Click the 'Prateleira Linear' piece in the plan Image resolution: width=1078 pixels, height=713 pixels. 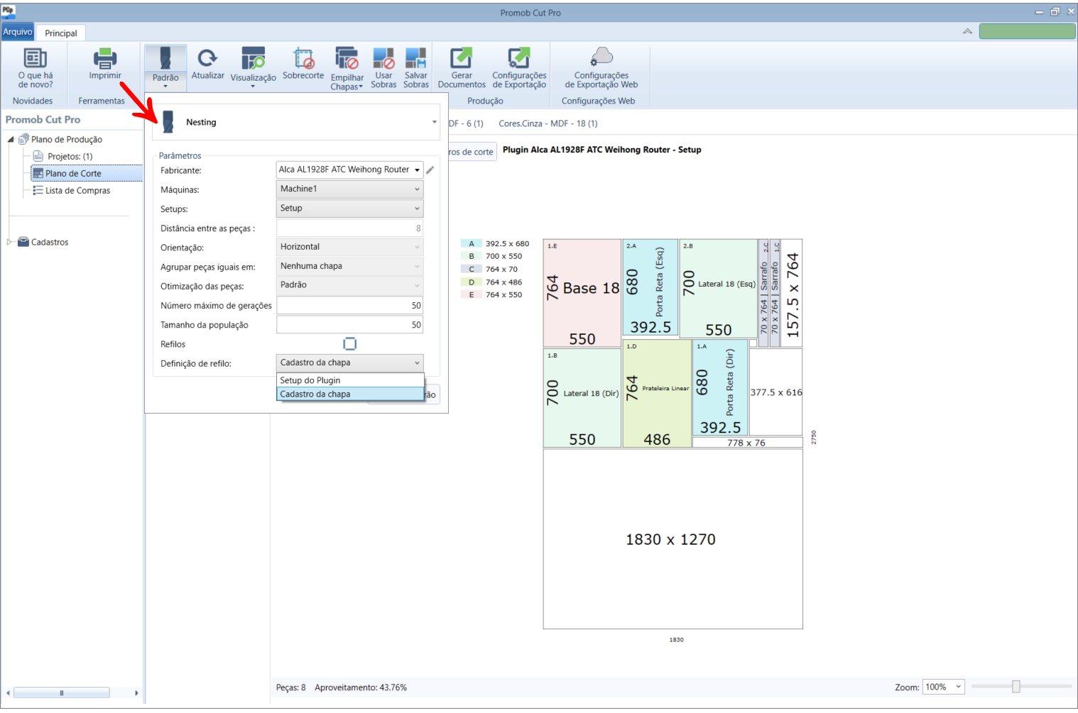click(x=657, y=393)
